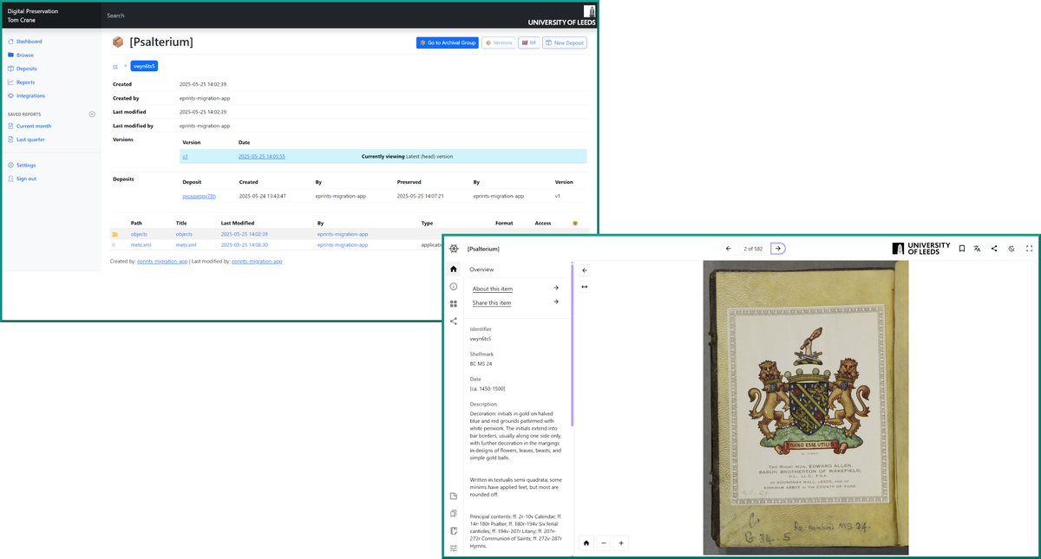Open the info panel icon in viewer sidebar
Image resolution: width=1041 pixels, height=559 pixels.
(453, 286)
